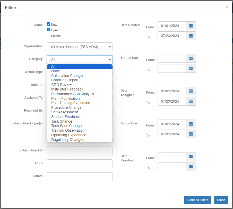Viewport: 233px width, 209px height.
Task: Open calendar for Date Resolved From
Action: [x=191, y=157]
